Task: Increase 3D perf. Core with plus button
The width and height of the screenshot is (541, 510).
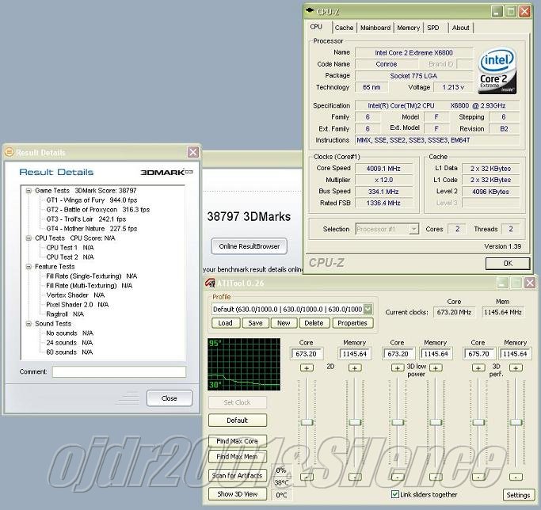Action: click(478, 367)
